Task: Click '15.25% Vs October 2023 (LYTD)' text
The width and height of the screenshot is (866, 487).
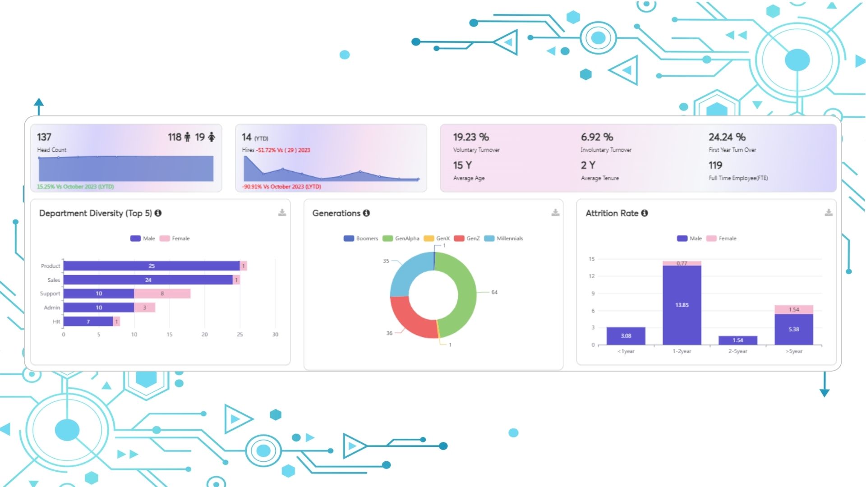Action: click(x=75, y=187)
